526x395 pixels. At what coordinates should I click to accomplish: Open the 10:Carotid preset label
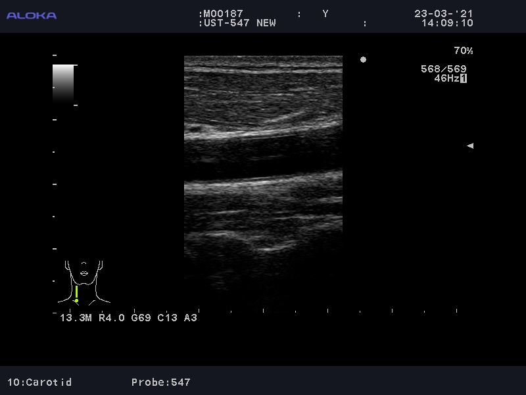coord(39,382)
